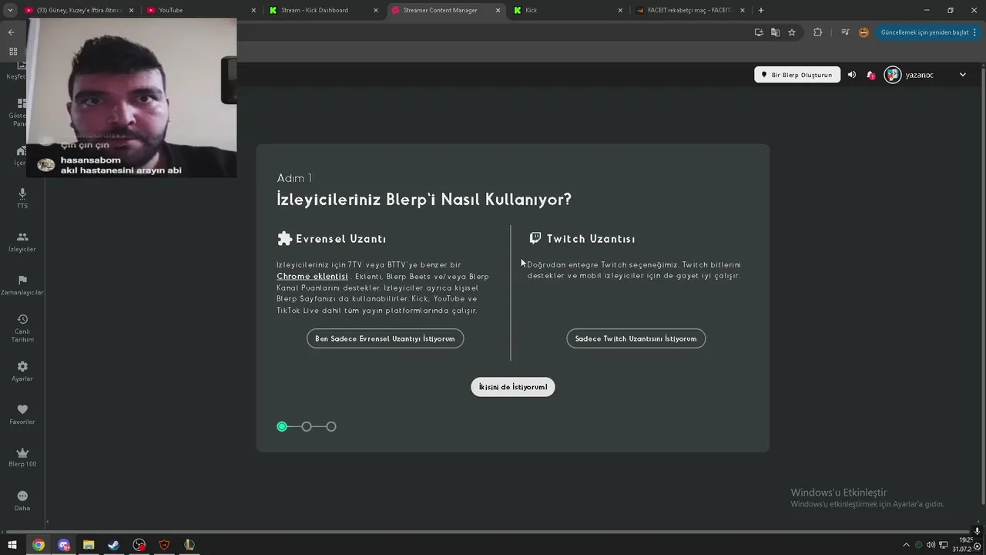This screenshot has height=555, width=986.
Task: Click the translate page icon
Action: [775, 32]
